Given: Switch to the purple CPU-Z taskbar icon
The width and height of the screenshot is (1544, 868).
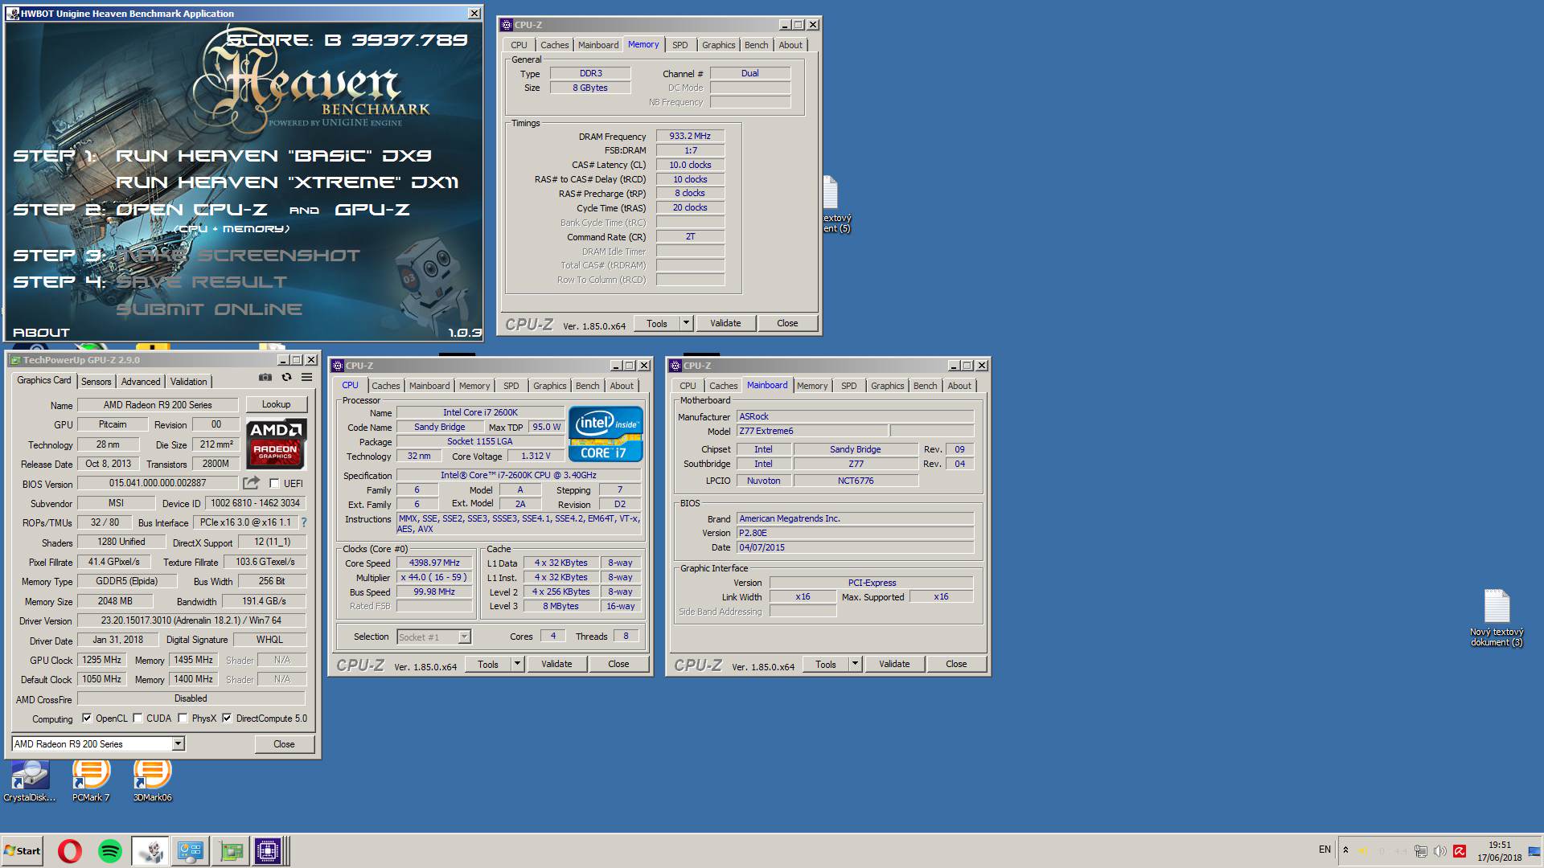Looking at the screenshot, I should 268,851.
